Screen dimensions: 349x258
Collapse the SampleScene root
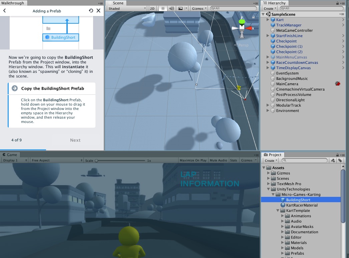[263, 14]
